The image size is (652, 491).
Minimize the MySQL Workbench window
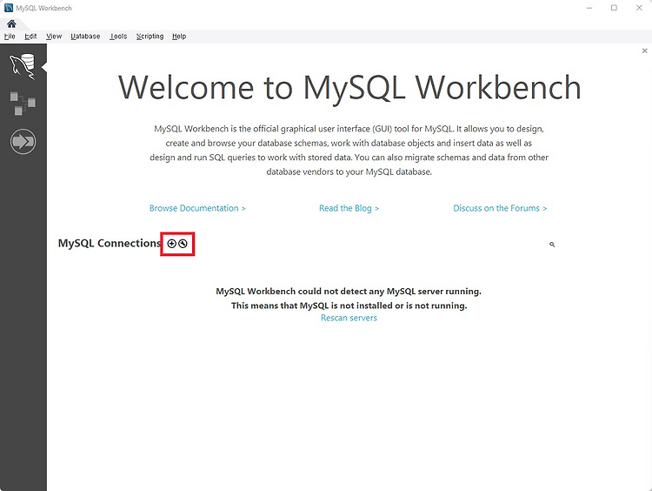(x=589, y=8)
